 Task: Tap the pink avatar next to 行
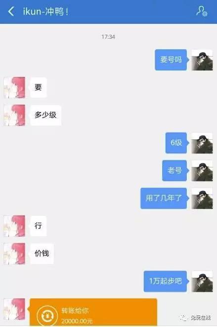(x=14, y=226)
